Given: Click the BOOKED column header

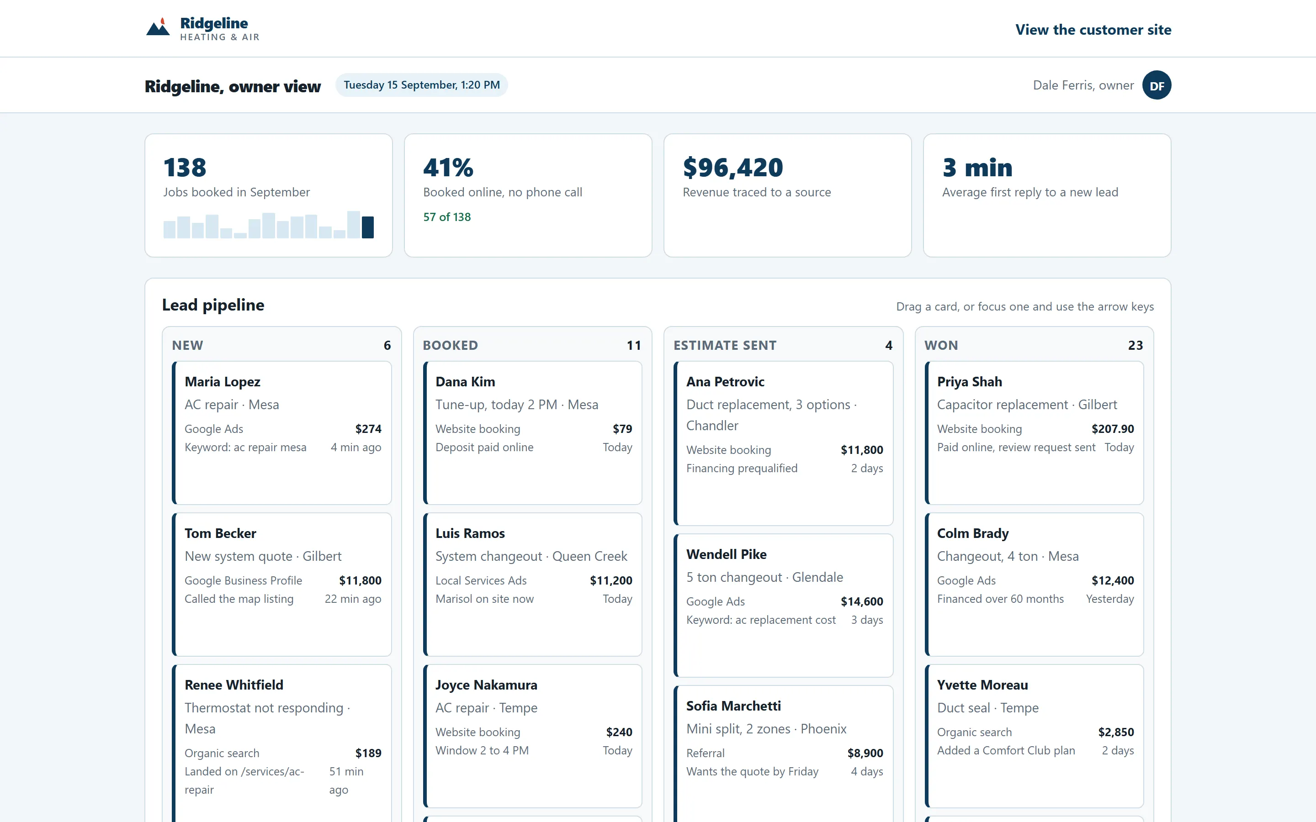Looking at the screenshot, I should tap(450, 345).
